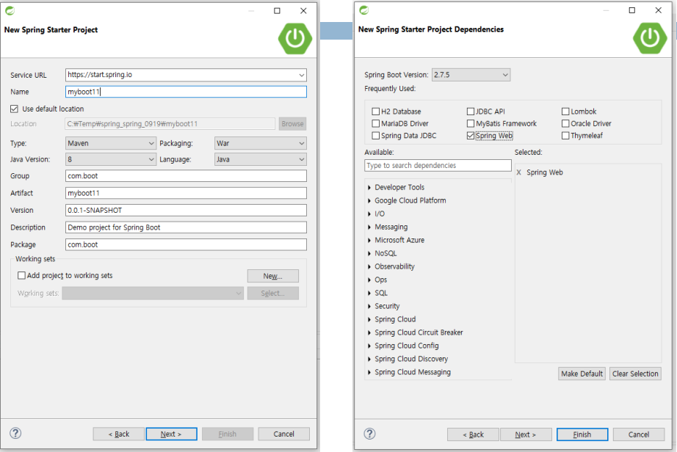Image resolution: width=677 pixels, height=452 pixels.
Task: Expand the SQL category
Action: pos(369,293)
